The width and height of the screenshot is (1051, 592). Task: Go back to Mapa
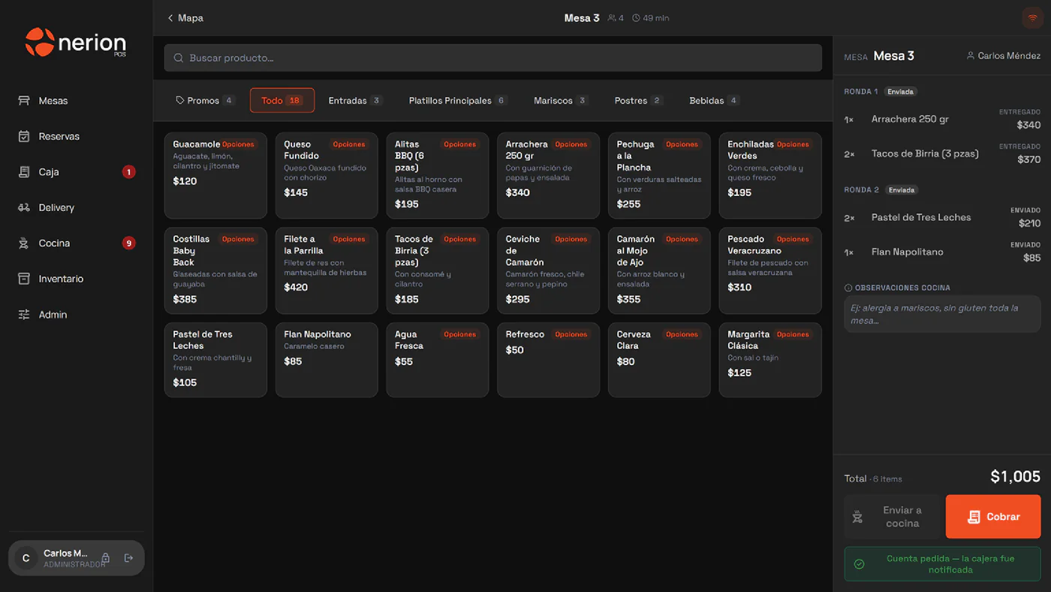click(185, 18)
